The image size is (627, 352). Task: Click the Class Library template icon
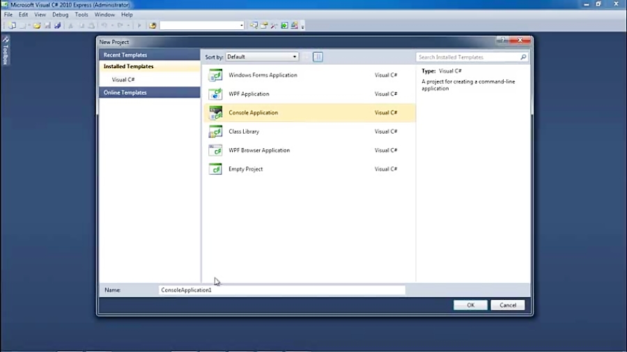coord(215,131)
